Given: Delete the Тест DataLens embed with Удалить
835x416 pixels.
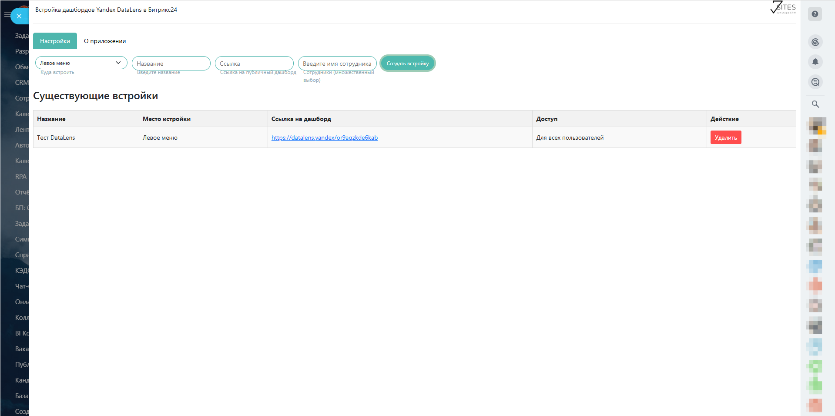Looking at the screenshot, I should [726, 138].
